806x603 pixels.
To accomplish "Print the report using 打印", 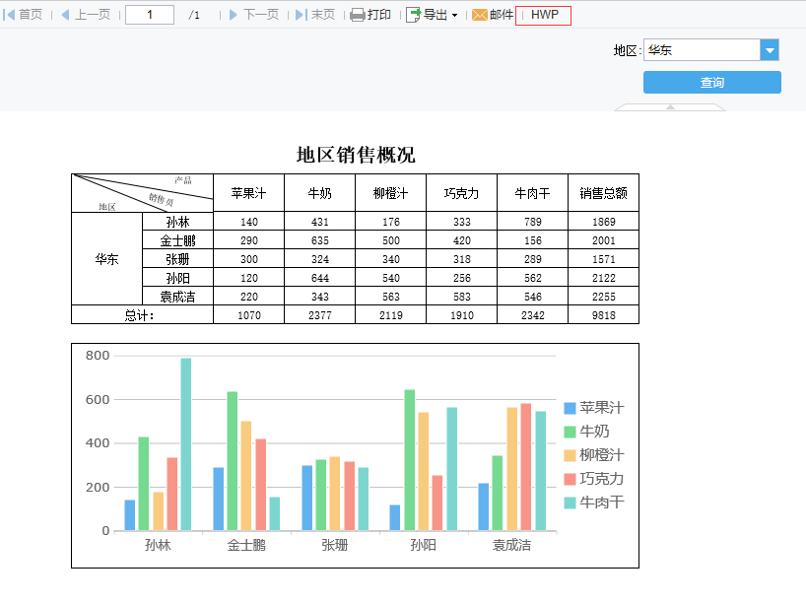I will (x=370, y=15).
